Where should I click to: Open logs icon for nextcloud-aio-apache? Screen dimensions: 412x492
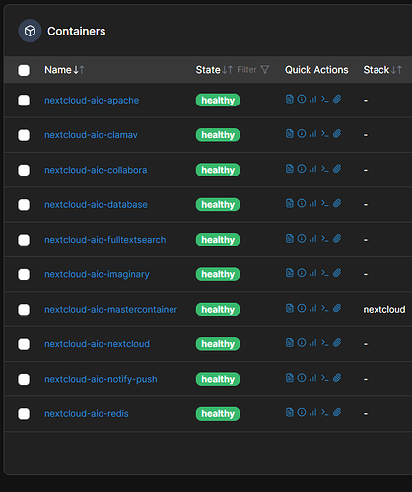coord(290,99)
